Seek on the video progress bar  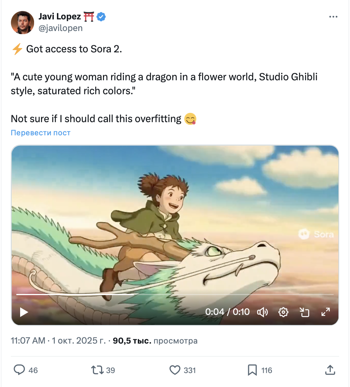(x=174, y=294)
